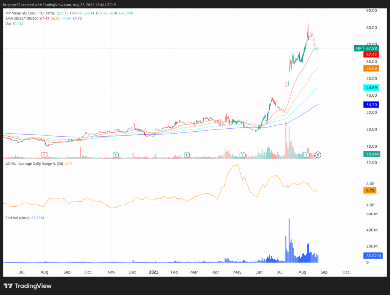Click the Apr label on time axis
This screenshot has height=295, width=390.
tap(216, 272)
